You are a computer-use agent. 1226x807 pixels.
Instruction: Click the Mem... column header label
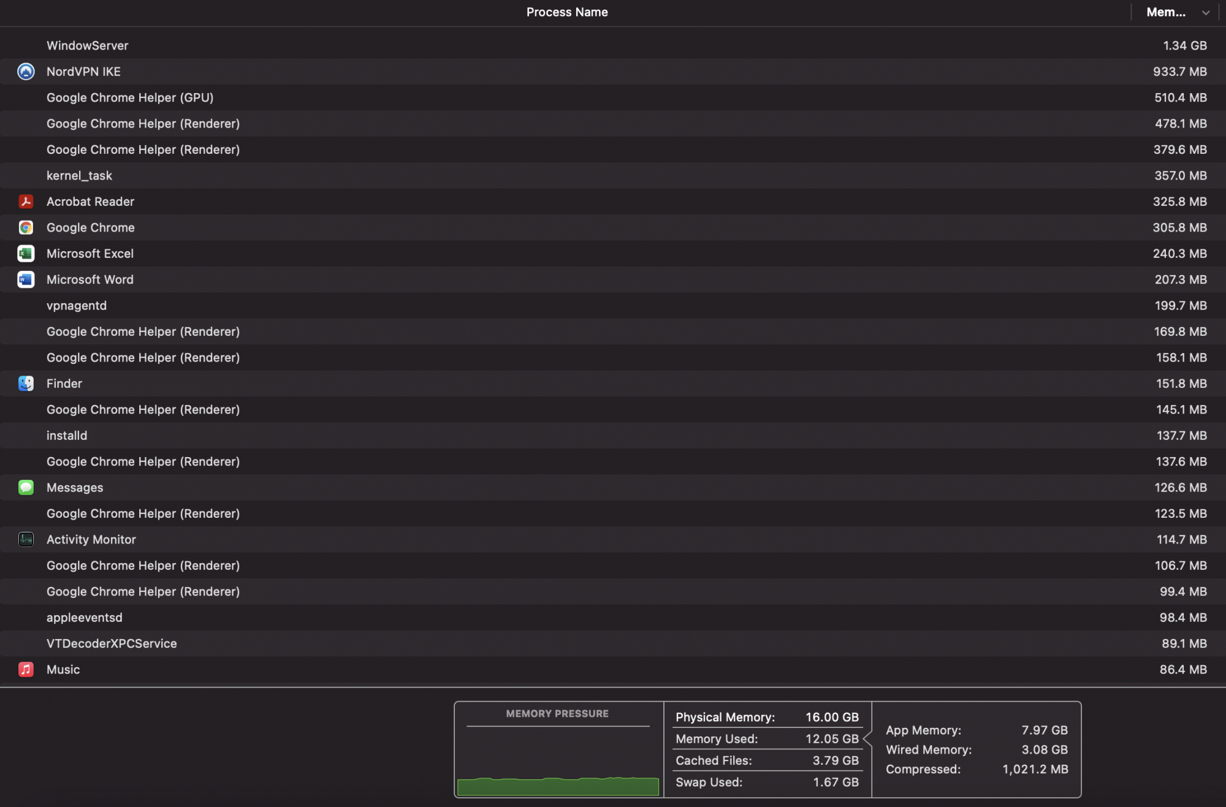[1165, 12]
